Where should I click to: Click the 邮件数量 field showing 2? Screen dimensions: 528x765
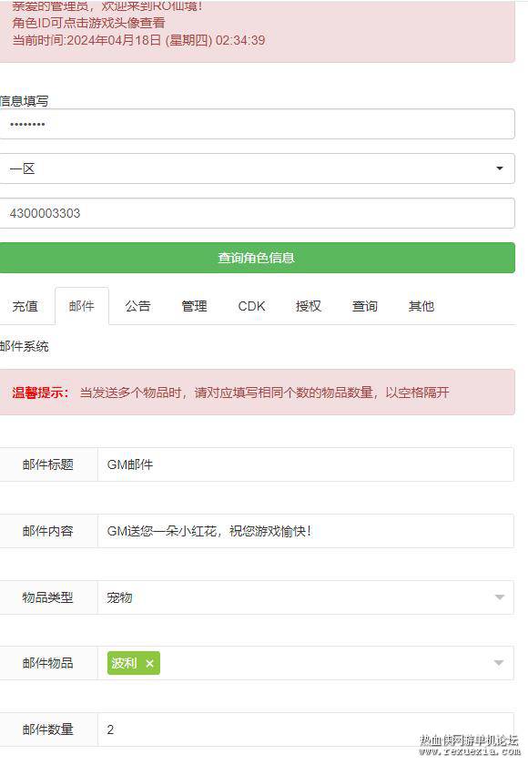305,729
